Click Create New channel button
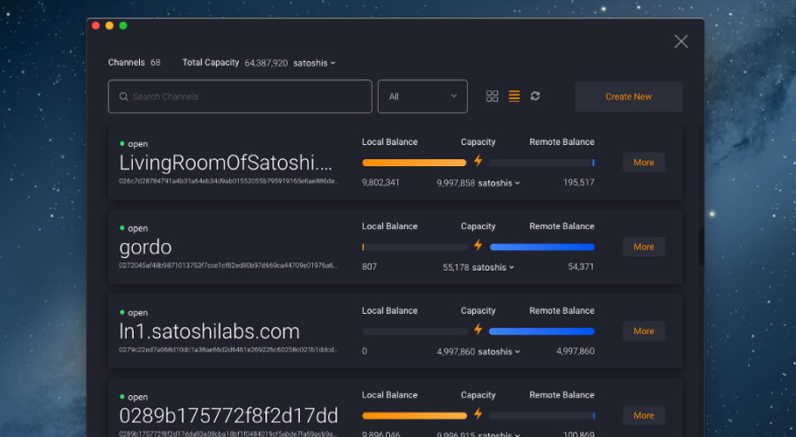The width and height of the screenshot is (796, 437). tap(628, 96)
